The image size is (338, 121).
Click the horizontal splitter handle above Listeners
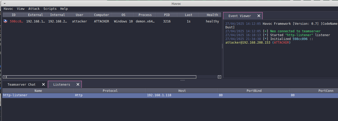point(182,80)
